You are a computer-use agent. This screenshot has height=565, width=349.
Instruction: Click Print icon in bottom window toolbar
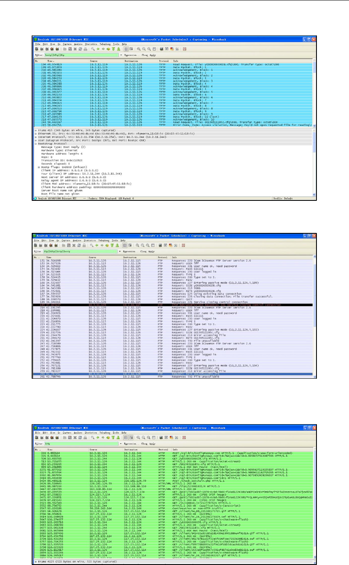(85, 437)
